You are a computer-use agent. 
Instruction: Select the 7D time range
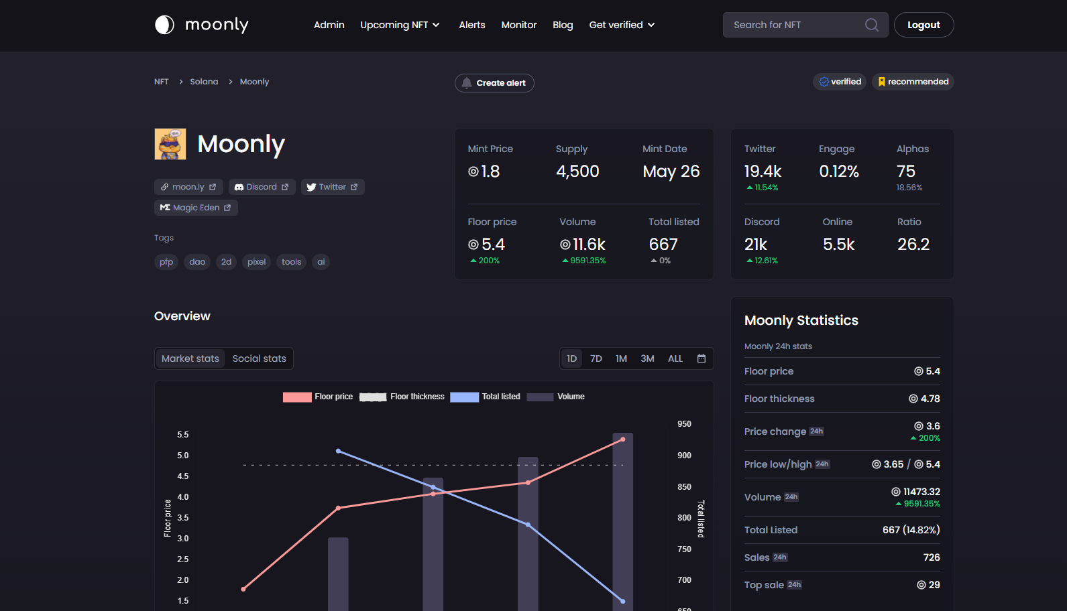coord(596,358)
